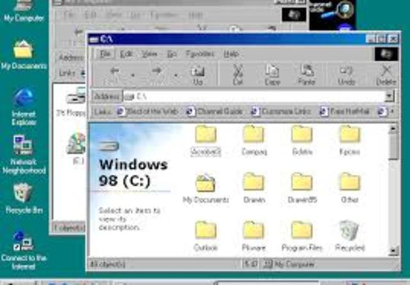
Task: Click the scroll down arrow in folder view
Action: pyautogui.click(x=393, y=251)
